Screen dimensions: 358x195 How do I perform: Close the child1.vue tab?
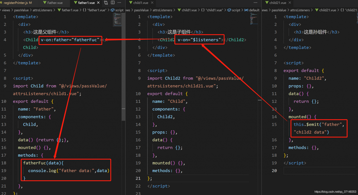coord(152,3)
